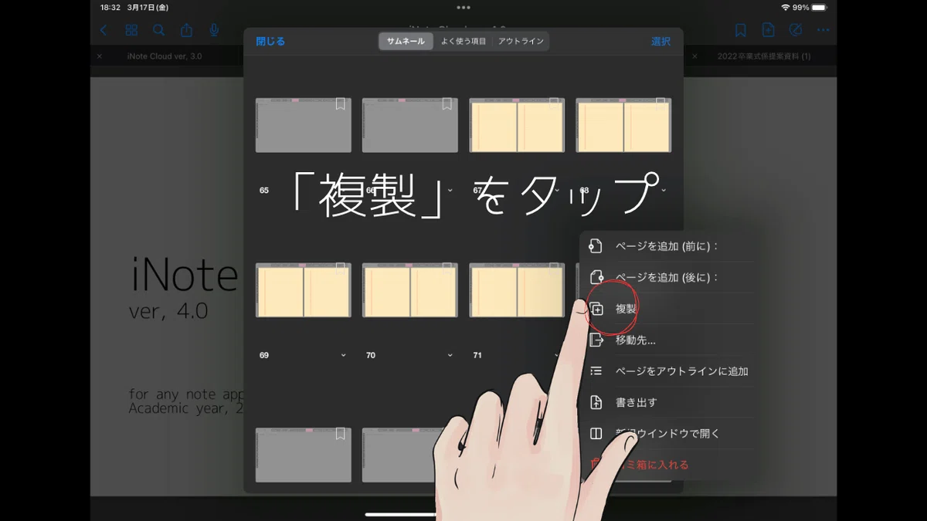Viewport: 927px width, 521px height.
Task: Tap the share icon in toolbar
Action: click(x=187, y=30)
